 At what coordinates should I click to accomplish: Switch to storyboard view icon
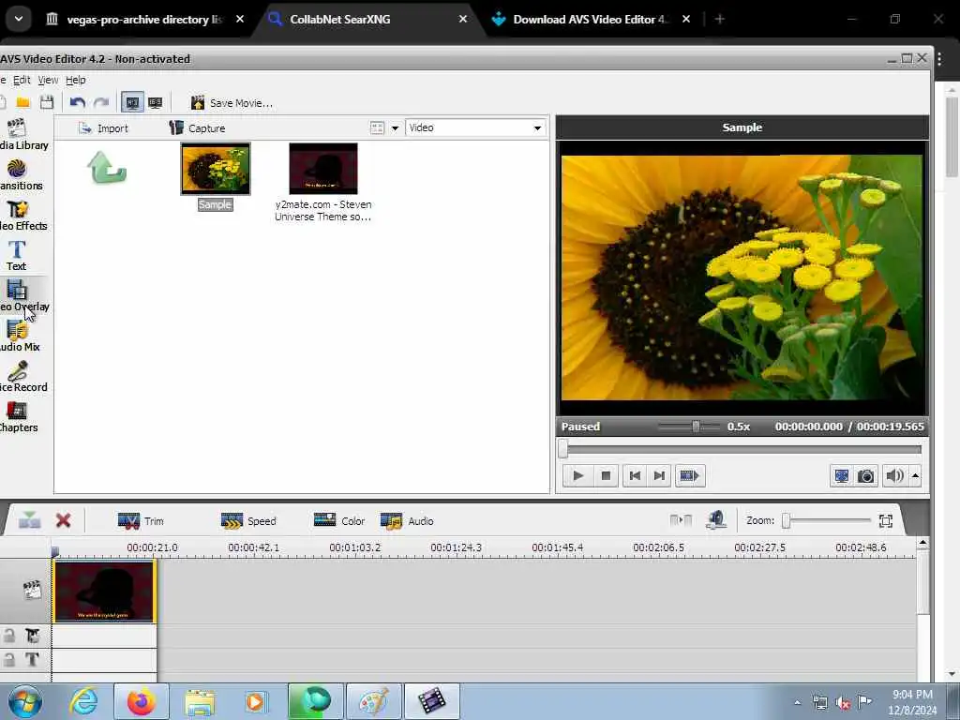[681, 520]
